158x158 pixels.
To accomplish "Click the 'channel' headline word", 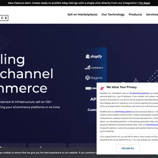I will click(26, 73).
